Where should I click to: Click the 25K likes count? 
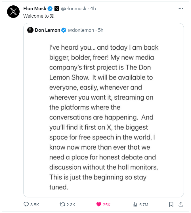point(106,205)
